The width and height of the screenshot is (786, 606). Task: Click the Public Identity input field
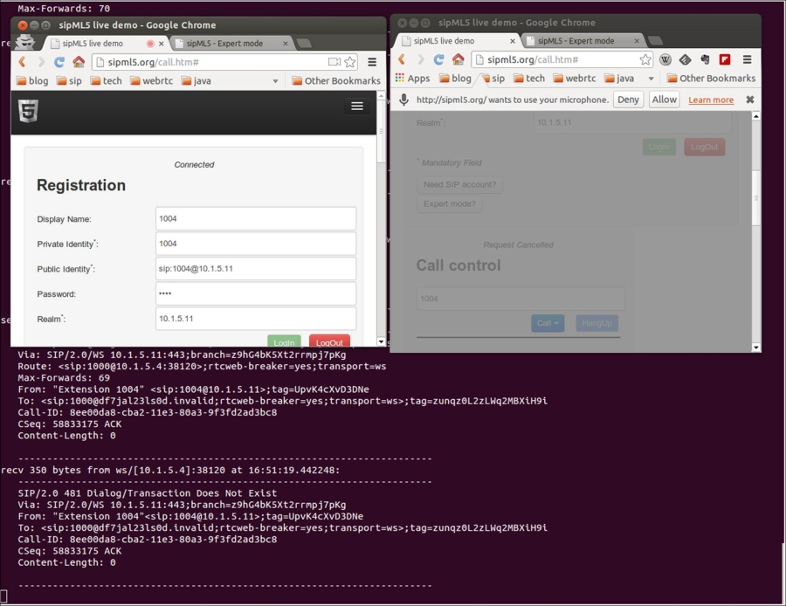256,269
